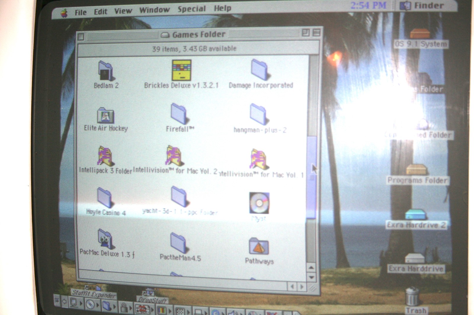Click the Elite Air Hockey icon
The width and height of the screenshot is (474, 315).
[105, 116]
